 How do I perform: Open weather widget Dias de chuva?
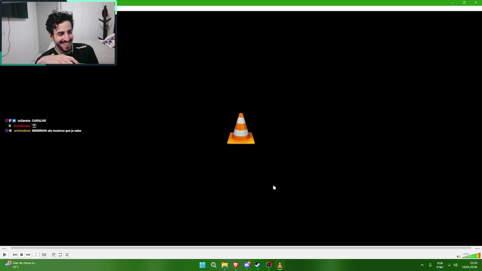(x=21, y=265)
